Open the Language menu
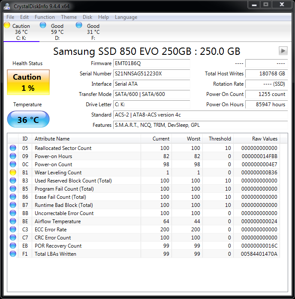Viewport: 295px width, 299px height. click(126, 17)
